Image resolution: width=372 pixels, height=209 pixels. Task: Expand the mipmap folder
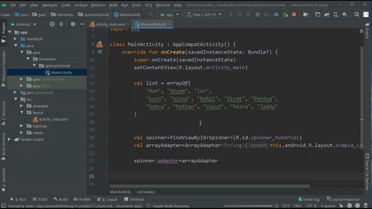(22, 126)
